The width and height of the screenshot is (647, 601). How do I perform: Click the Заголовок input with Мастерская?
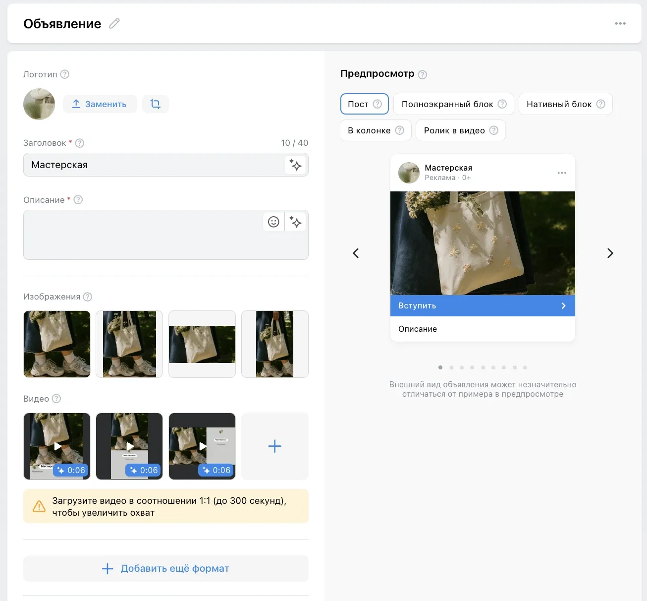[x=166, y=165]
